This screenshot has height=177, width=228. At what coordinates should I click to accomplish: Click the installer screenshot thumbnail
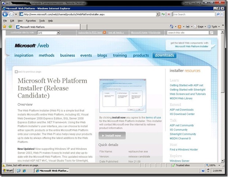point(123,95)
